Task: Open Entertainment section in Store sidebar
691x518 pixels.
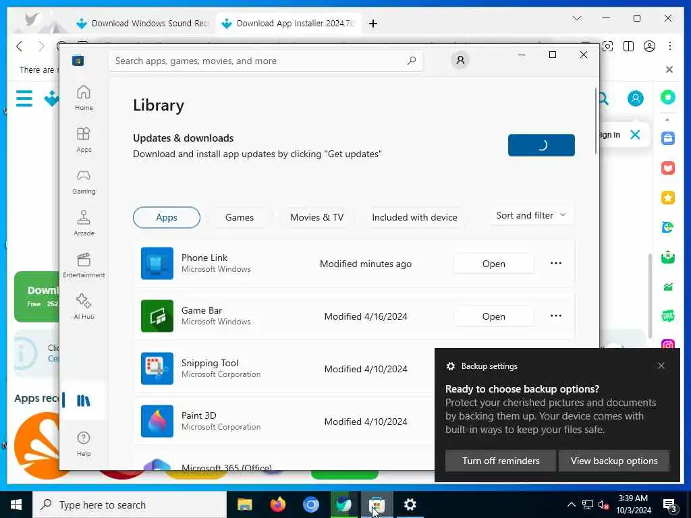Action: coord(84,265)
